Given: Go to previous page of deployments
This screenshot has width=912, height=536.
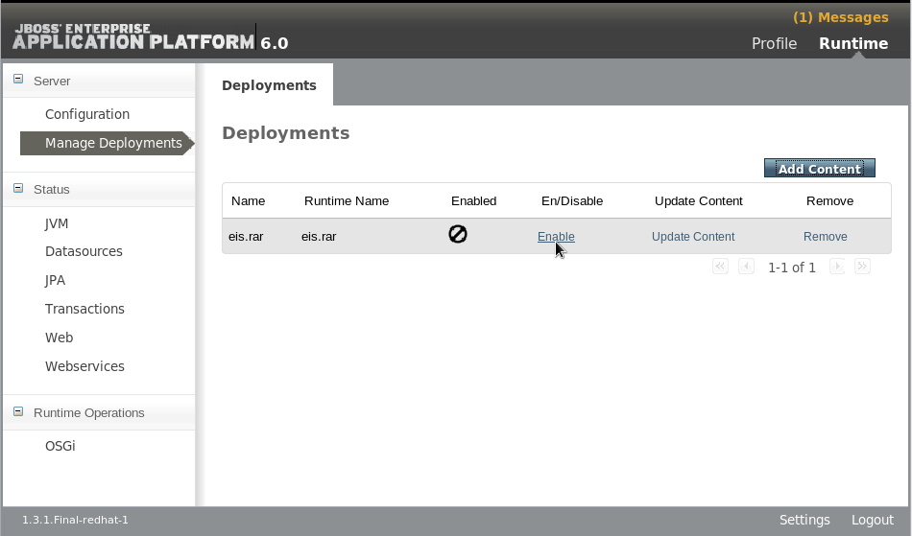Looking at the screenshot, I should pos(746,267).
